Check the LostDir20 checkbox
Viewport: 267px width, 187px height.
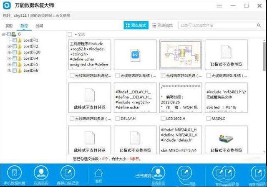point(15,52)
